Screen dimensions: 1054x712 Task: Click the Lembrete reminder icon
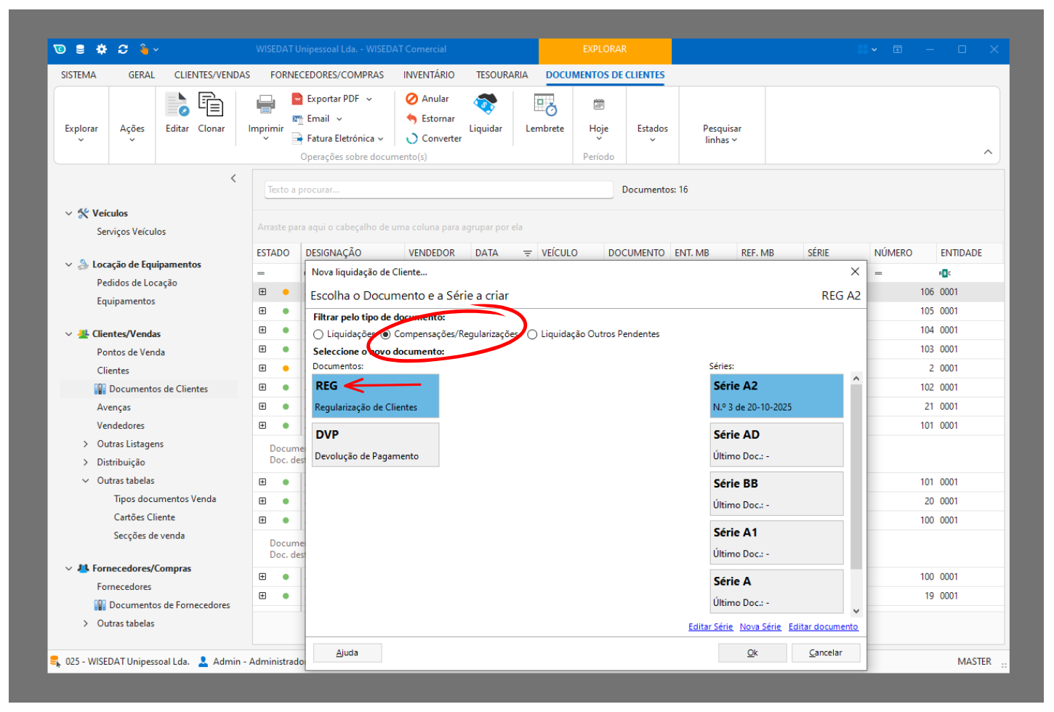(544, 105)
